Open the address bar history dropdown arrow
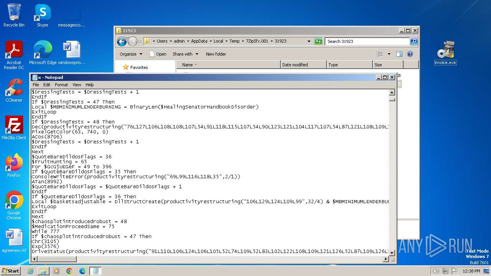491x276 pixels. [309, 41]
